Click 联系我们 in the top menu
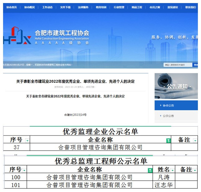The height and width of the screenshot is (192, 201). 190,7
